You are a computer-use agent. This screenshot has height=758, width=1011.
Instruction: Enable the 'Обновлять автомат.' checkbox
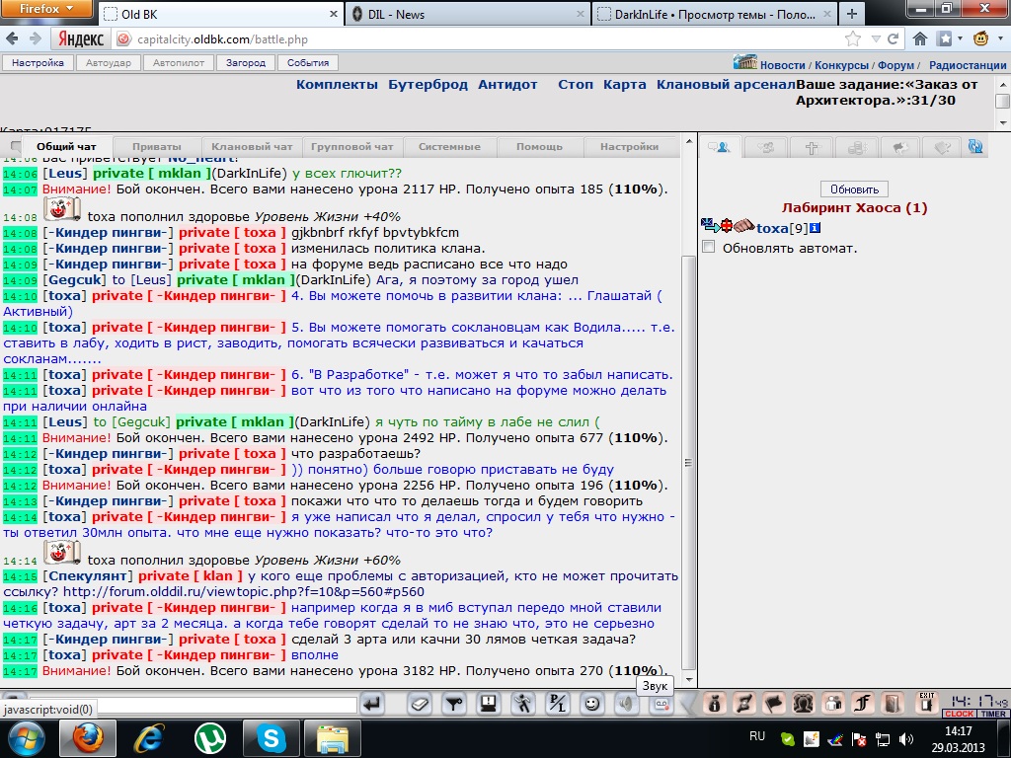708,247
